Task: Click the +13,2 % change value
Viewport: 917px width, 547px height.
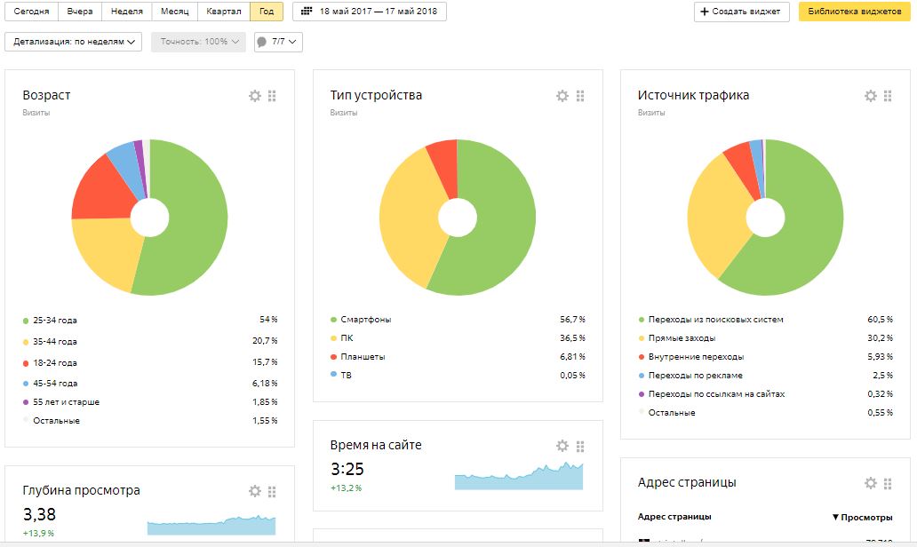Action: pyautogui.click(x=347, y=488)
